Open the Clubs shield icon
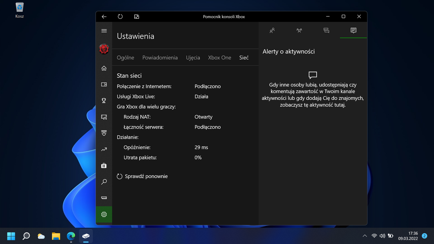The image size is (434, 244). 104,133
